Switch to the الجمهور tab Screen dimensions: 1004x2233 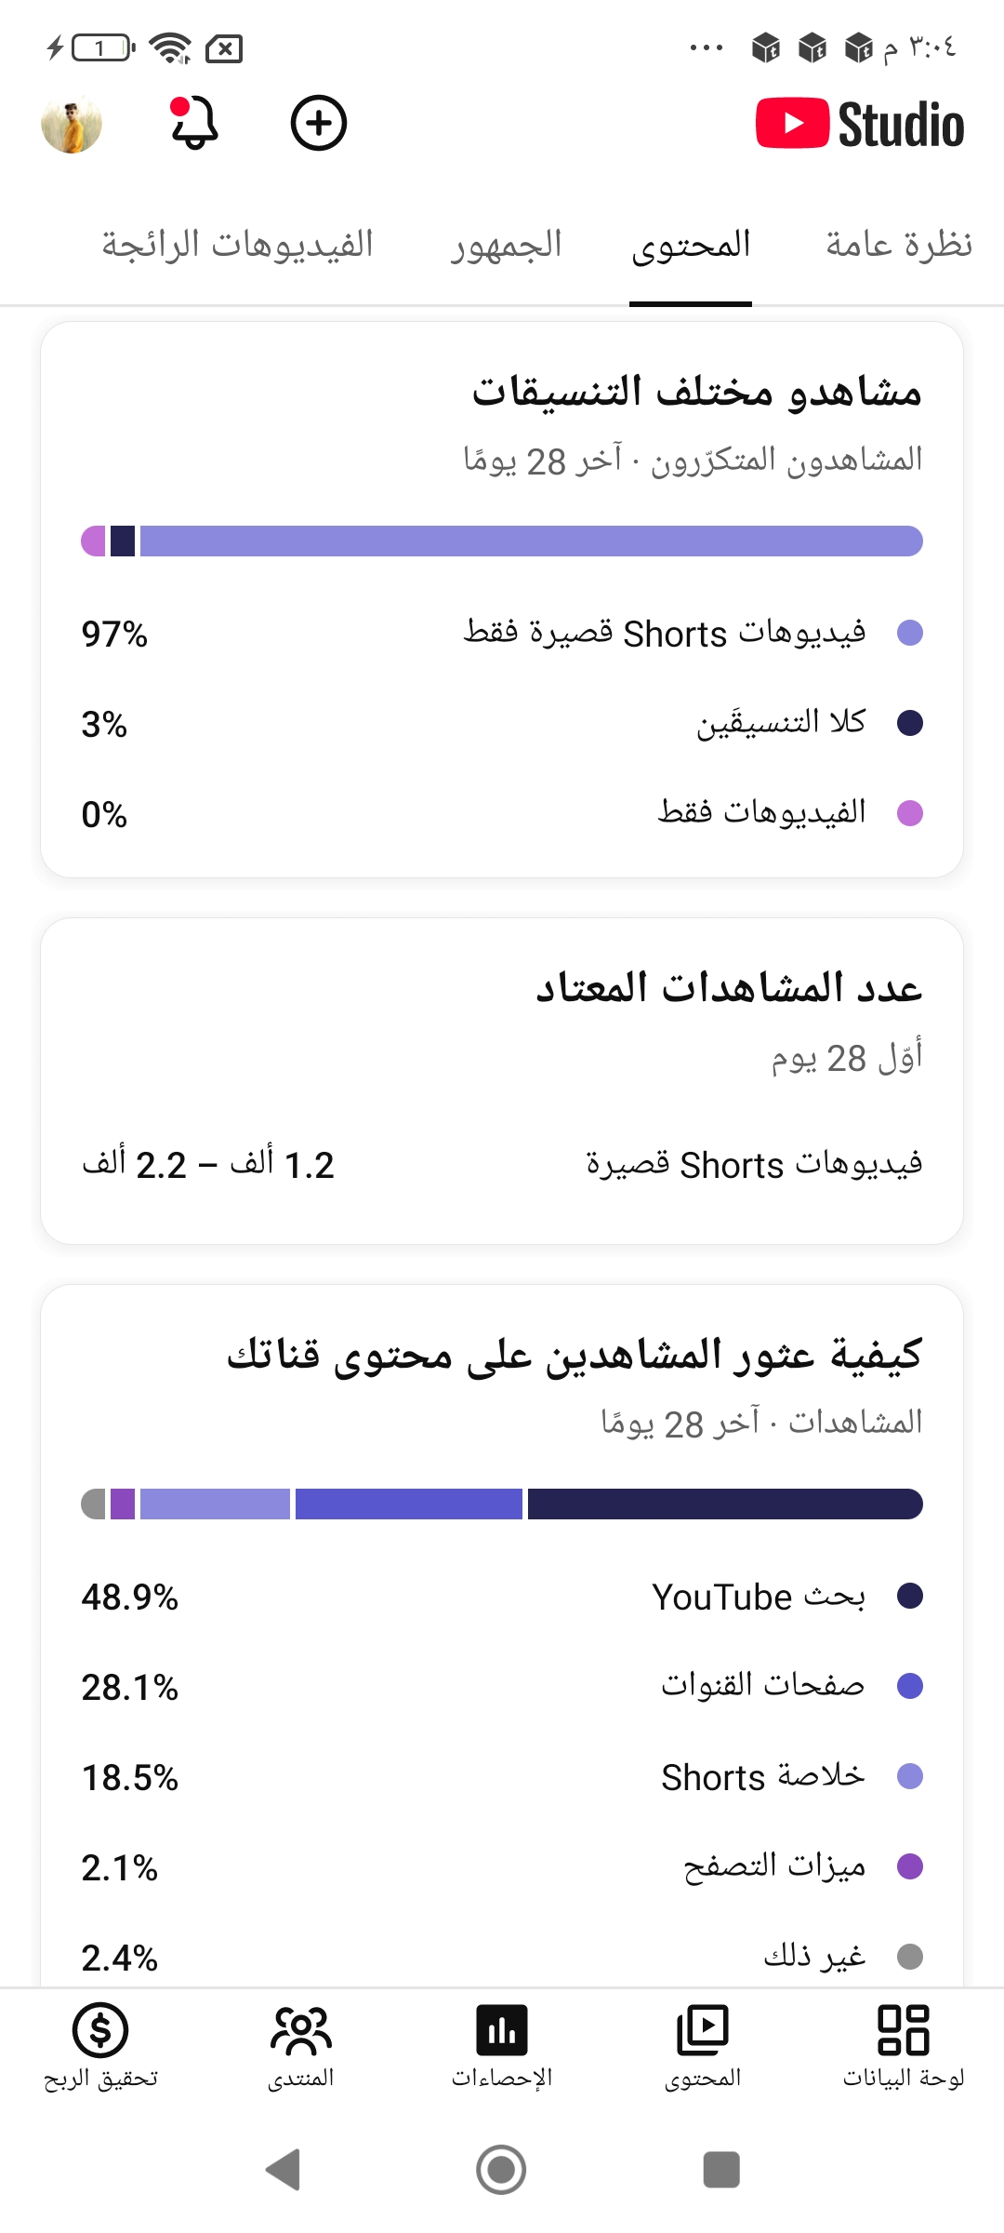[x=507, y=245]
